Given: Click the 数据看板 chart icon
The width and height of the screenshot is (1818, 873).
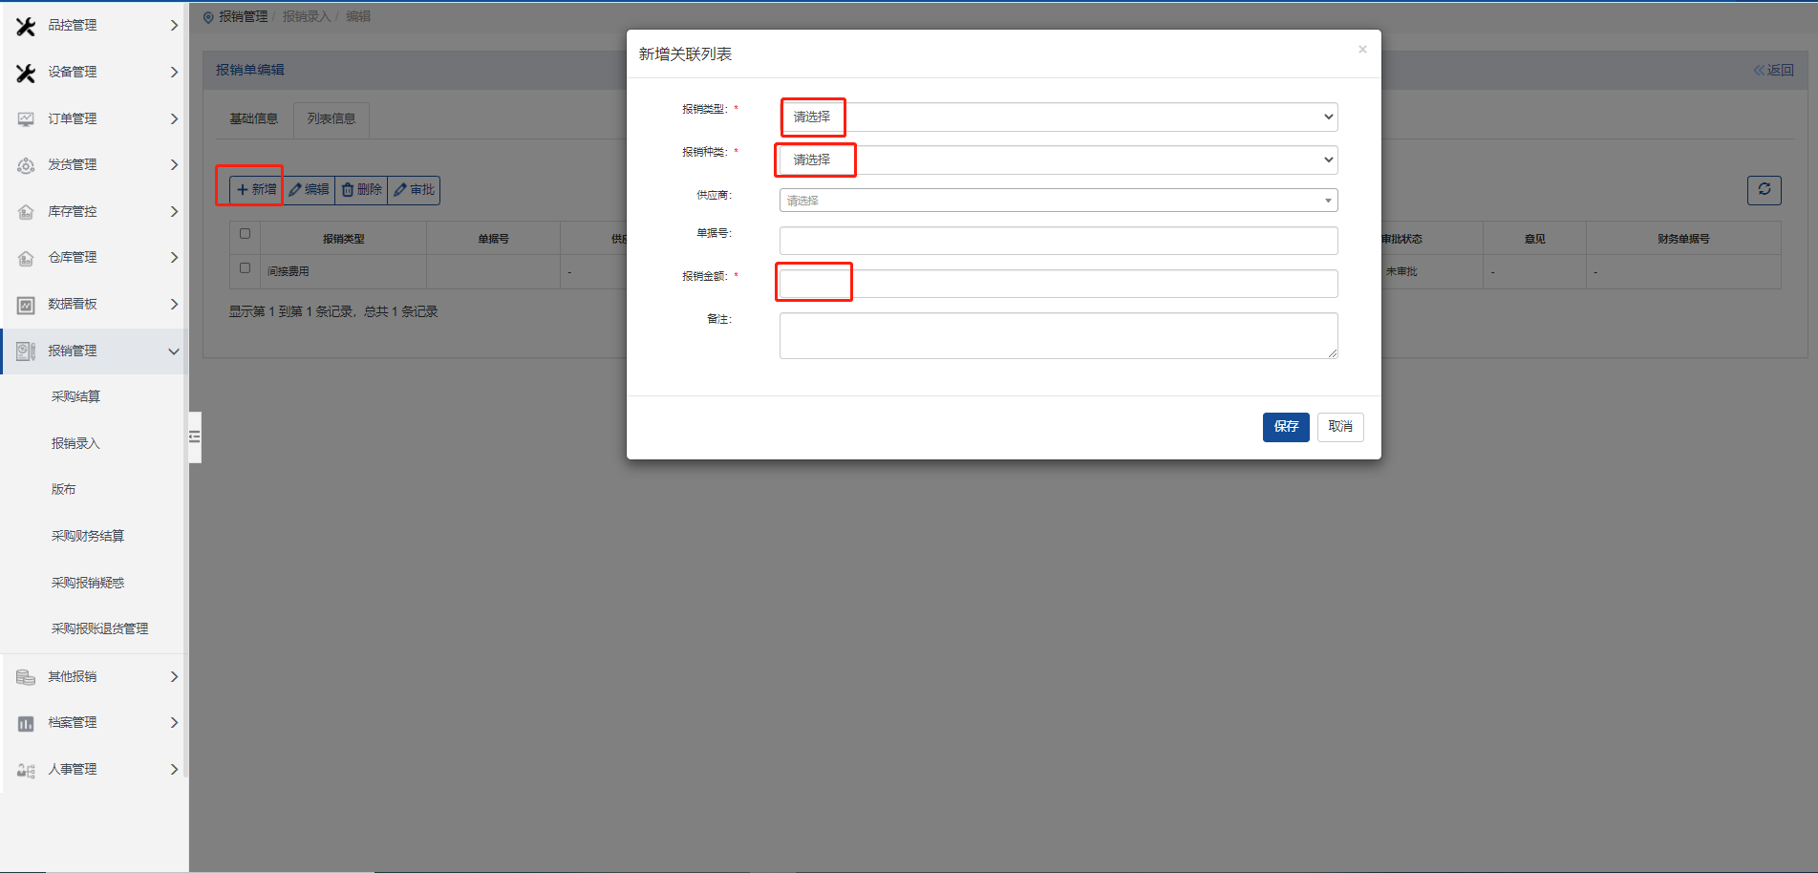Looking at the screenshot, I should click(x=26, y=305).
